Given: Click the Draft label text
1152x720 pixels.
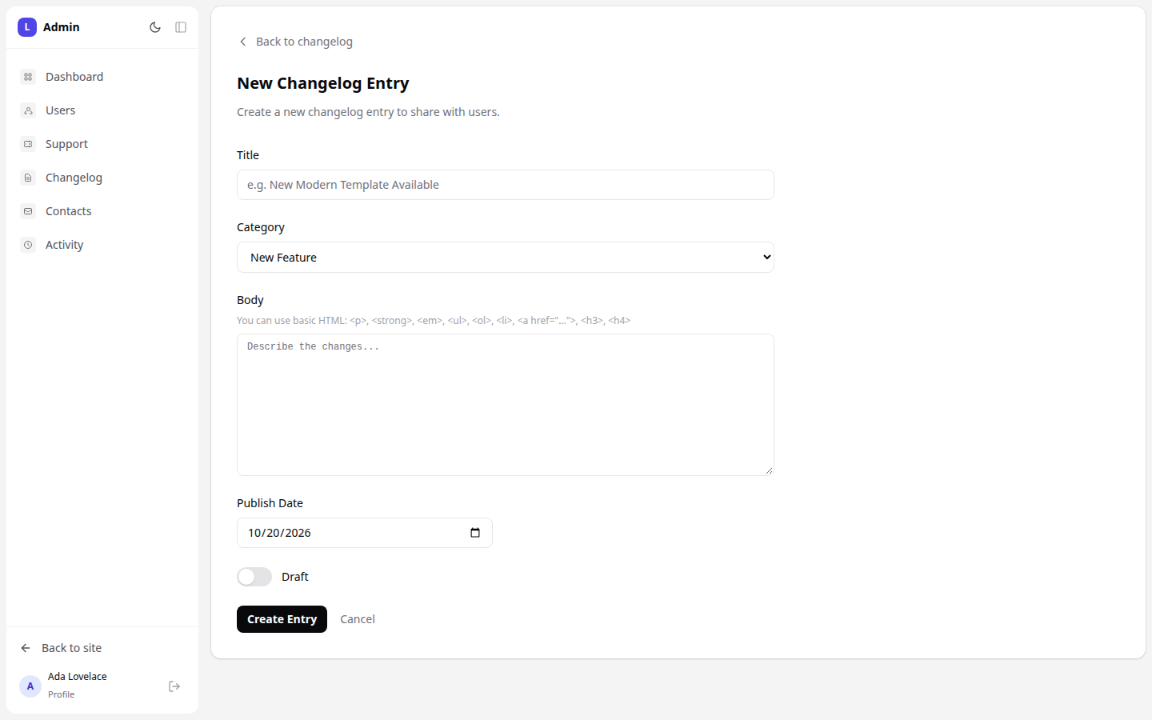Looking at the screenshot, I should (x=295, y=577).
